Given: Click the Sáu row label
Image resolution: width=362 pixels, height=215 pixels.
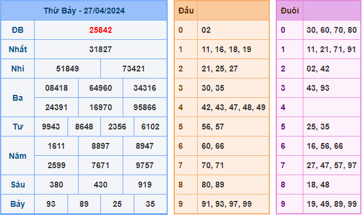Looking at the screenshot, I should tap(18, 185).
